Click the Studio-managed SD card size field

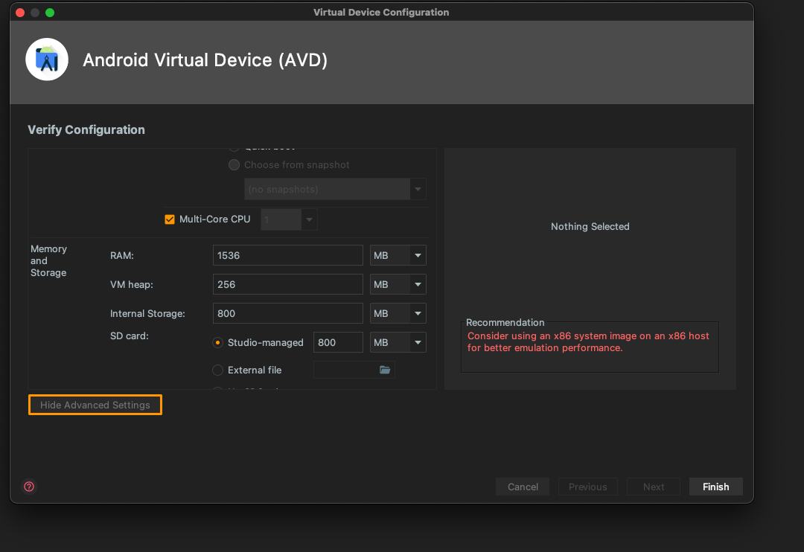(x=338, y=342)
